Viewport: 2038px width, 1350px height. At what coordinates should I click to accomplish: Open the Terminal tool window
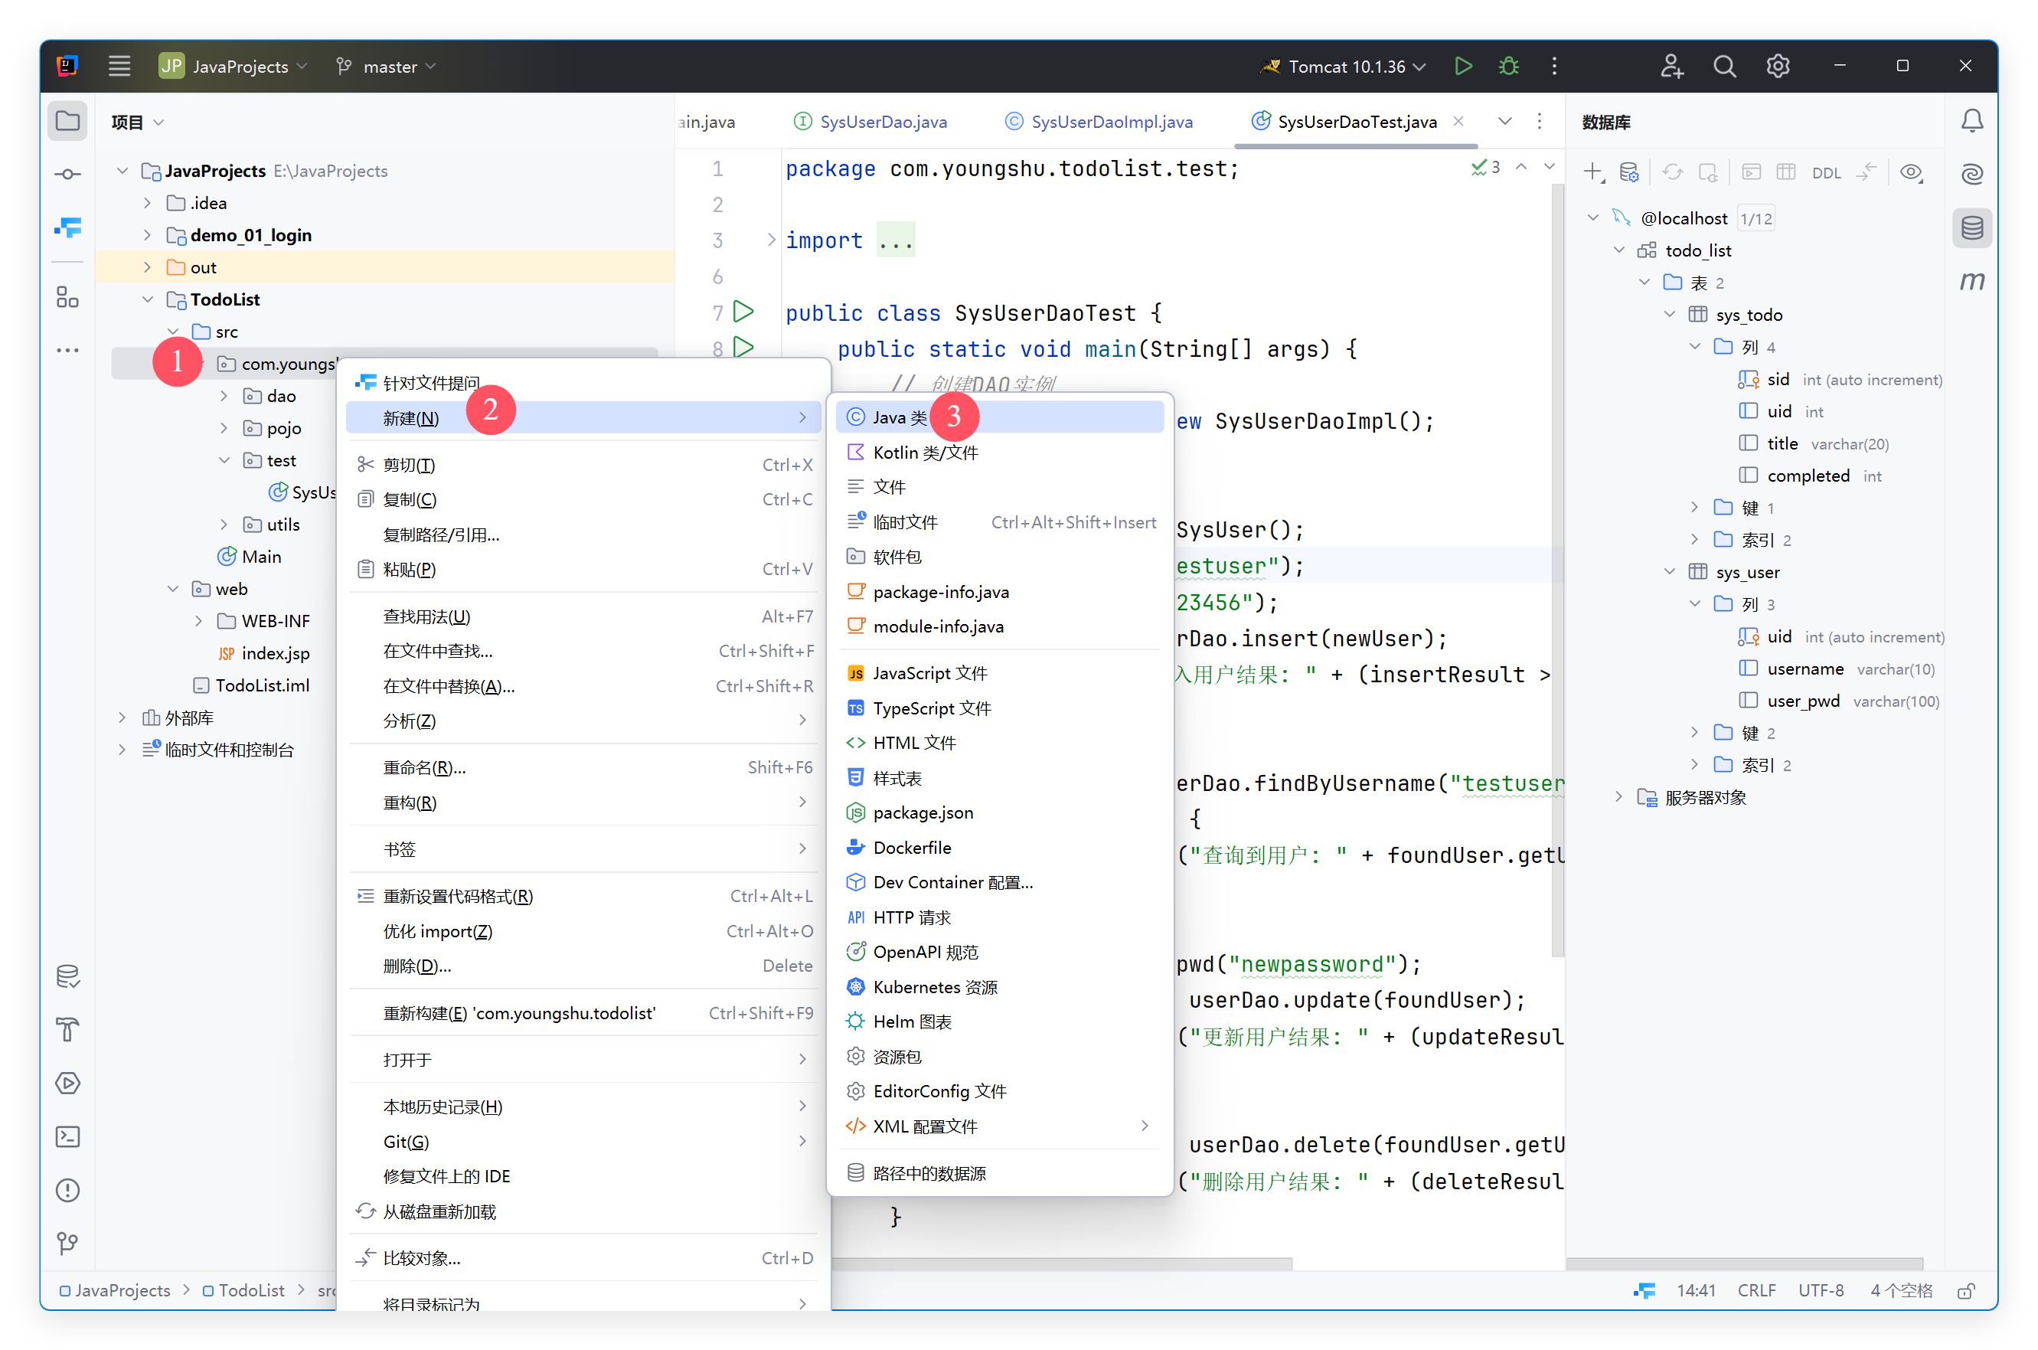(68, 1136)
